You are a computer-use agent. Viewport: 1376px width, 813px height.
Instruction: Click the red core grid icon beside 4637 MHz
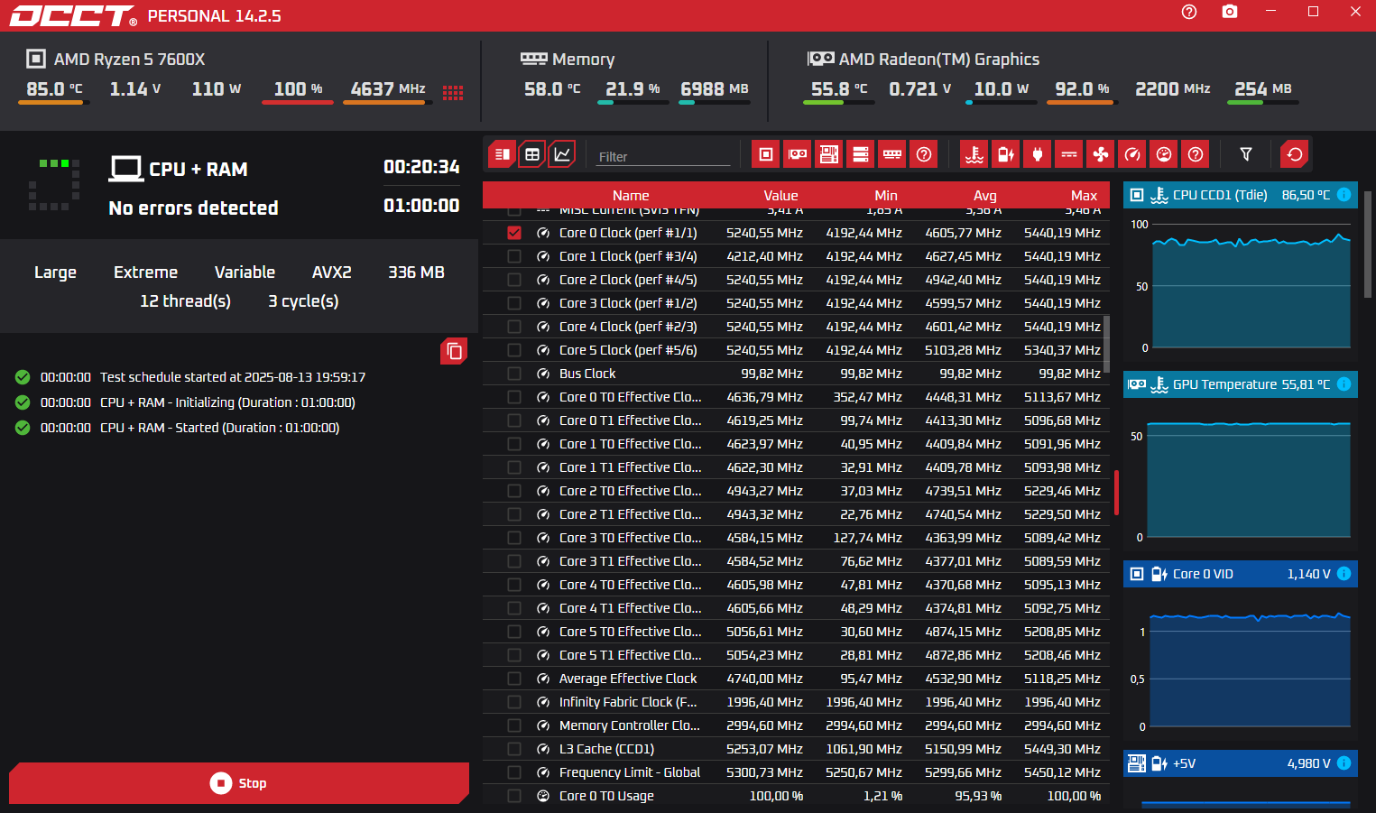453,92
